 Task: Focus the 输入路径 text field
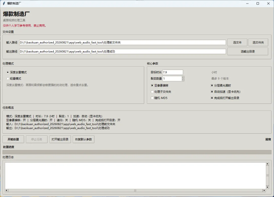123,42
